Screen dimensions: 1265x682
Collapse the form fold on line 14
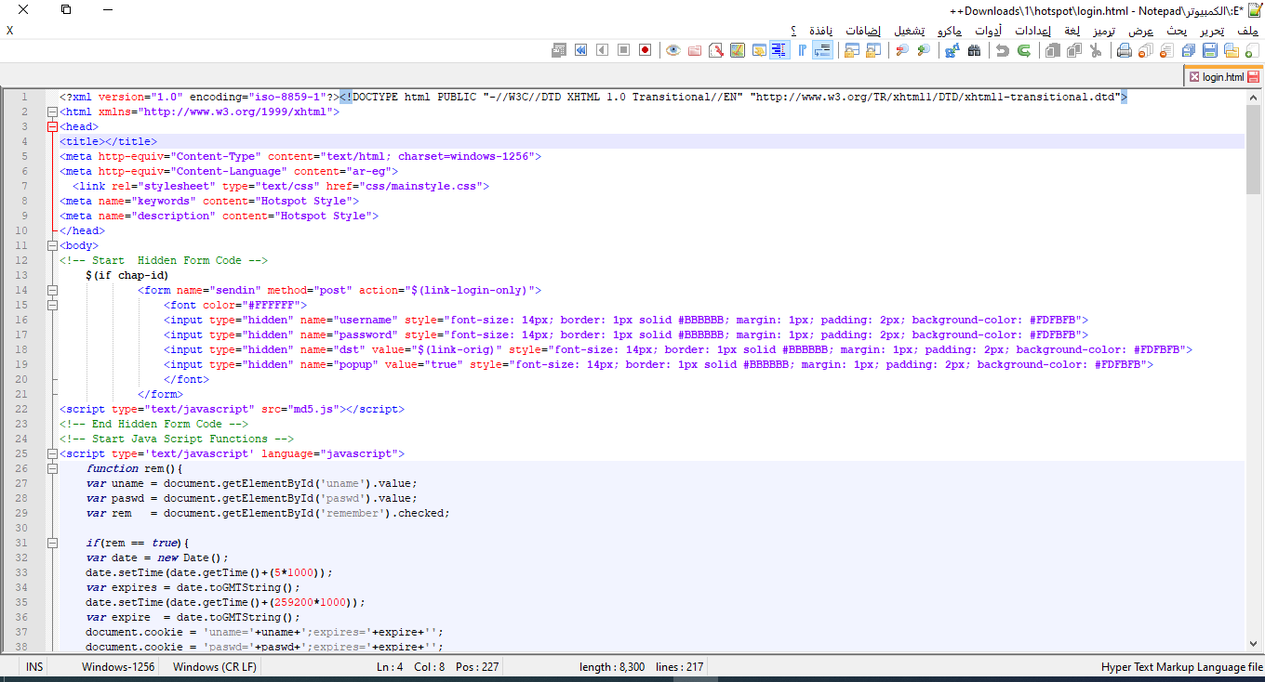point(51,290)
